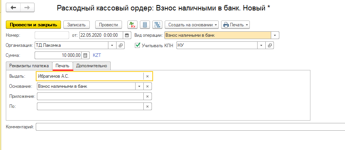Click the Комментарий input field
345x150 pixels.
[190, 127]
